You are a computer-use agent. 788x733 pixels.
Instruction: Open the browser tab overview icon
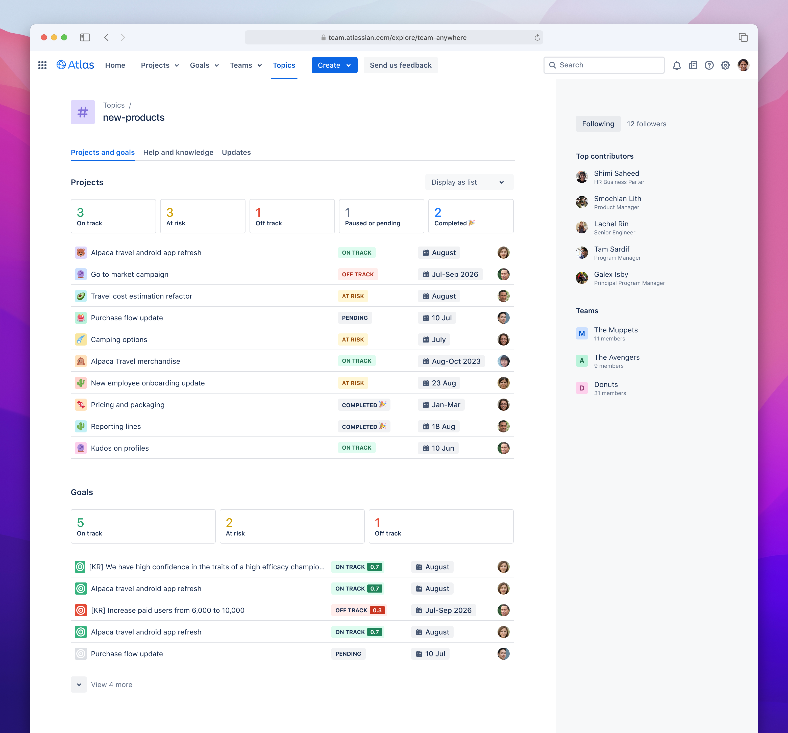click(743, 37)
